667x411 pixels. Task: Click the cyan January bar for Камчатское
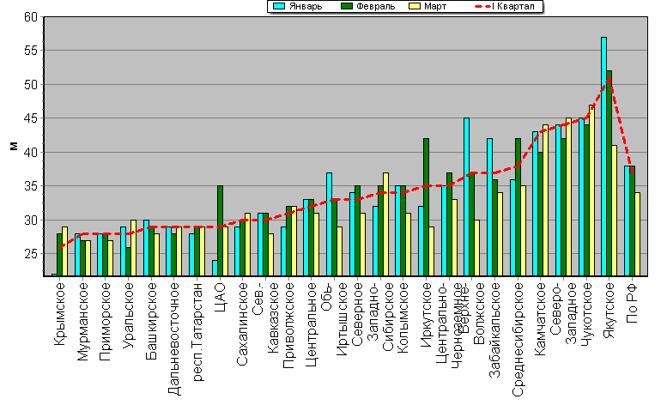pos(535,204)
